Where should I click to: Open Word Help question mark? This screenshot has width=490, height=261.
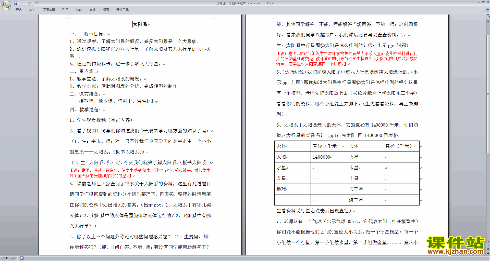coord(487,10)
